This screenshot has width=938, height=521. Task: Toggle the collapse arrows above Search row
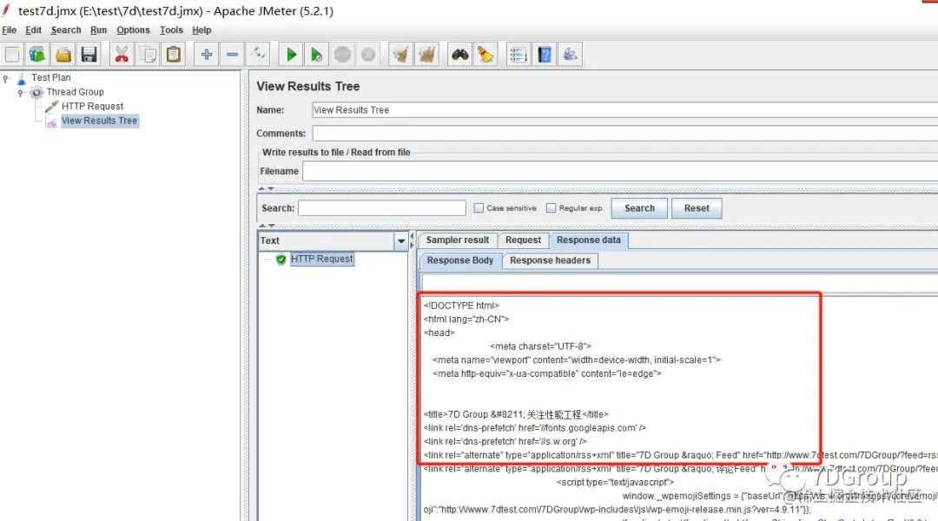(x=267, y=188)
